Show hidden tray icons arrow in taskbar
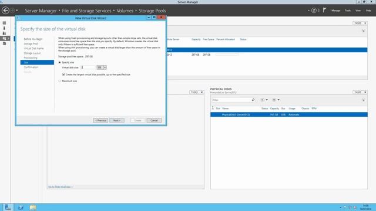The image size is (376, 211). (x=341, y=207)
